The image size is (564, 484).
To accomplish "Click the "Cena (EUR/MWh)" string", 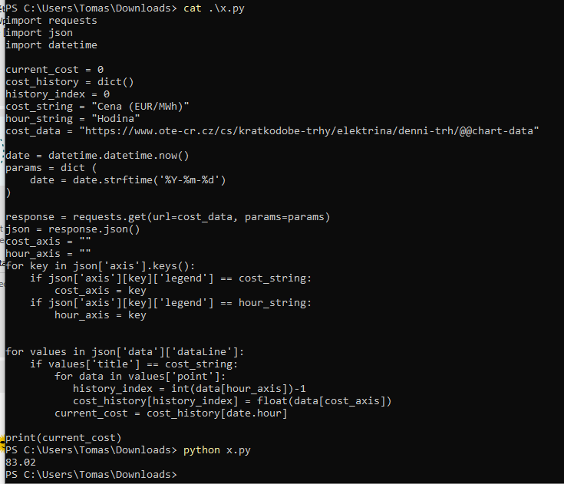I will coord(140,107).
